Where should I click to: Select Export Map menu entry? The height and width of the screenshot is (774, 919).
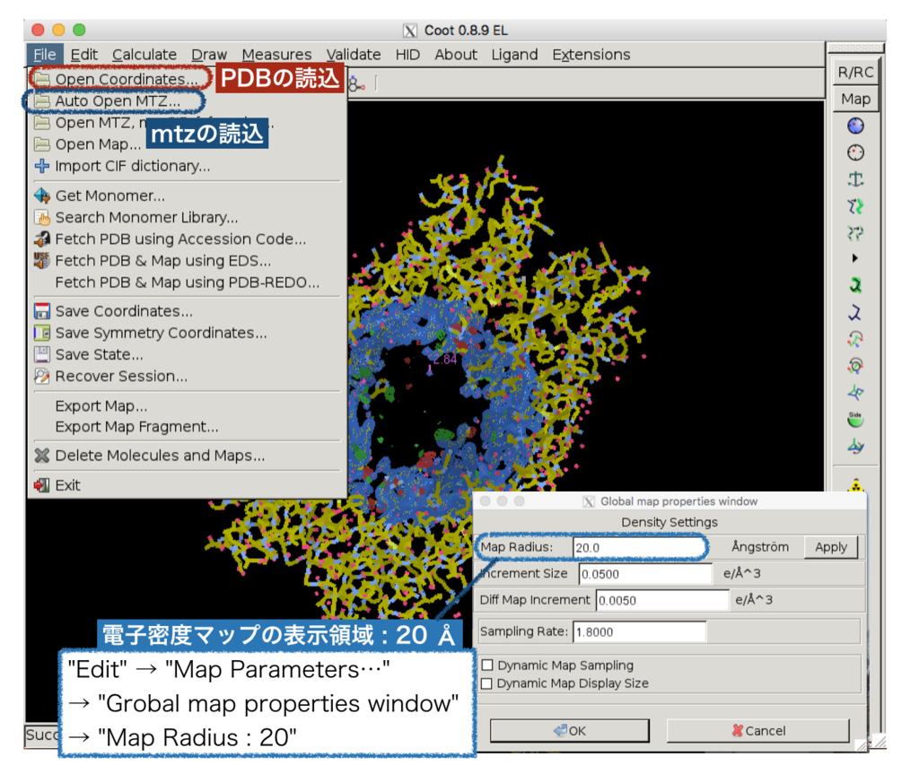pos(101,406)
